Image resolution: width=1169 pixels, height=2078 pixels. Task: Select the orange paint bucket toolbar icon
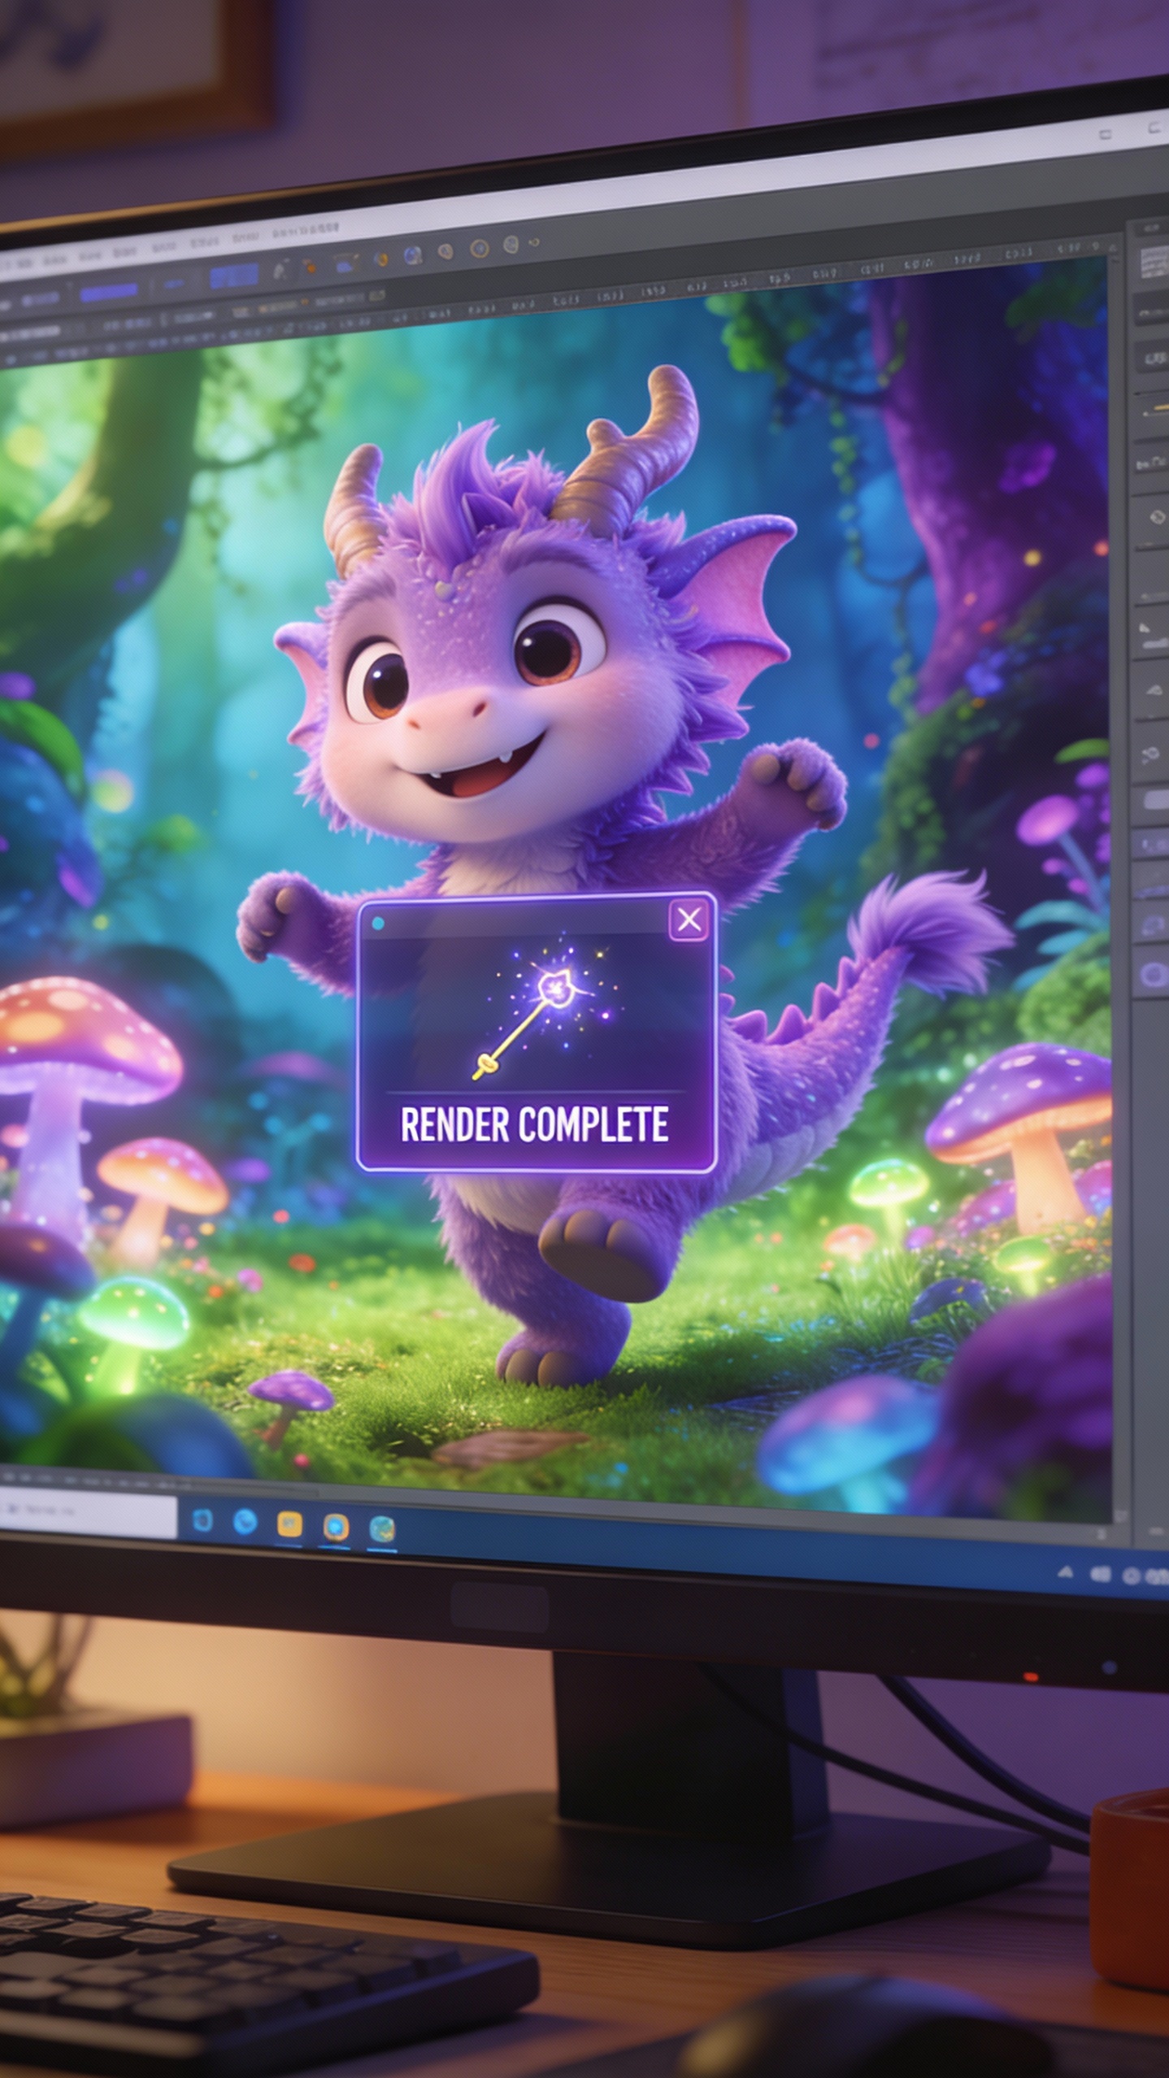click(310, 267)
